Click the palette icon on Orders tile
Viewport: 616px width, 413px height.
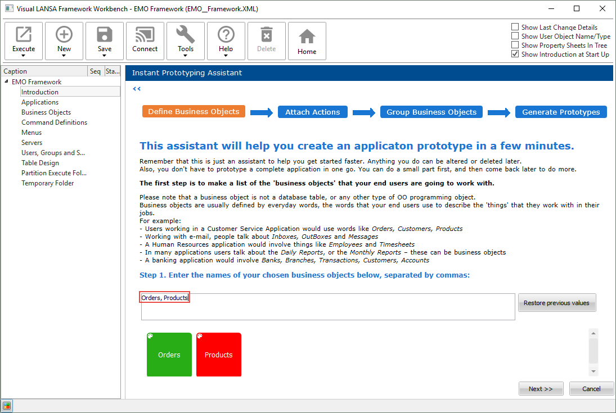(x=150, y=336)
